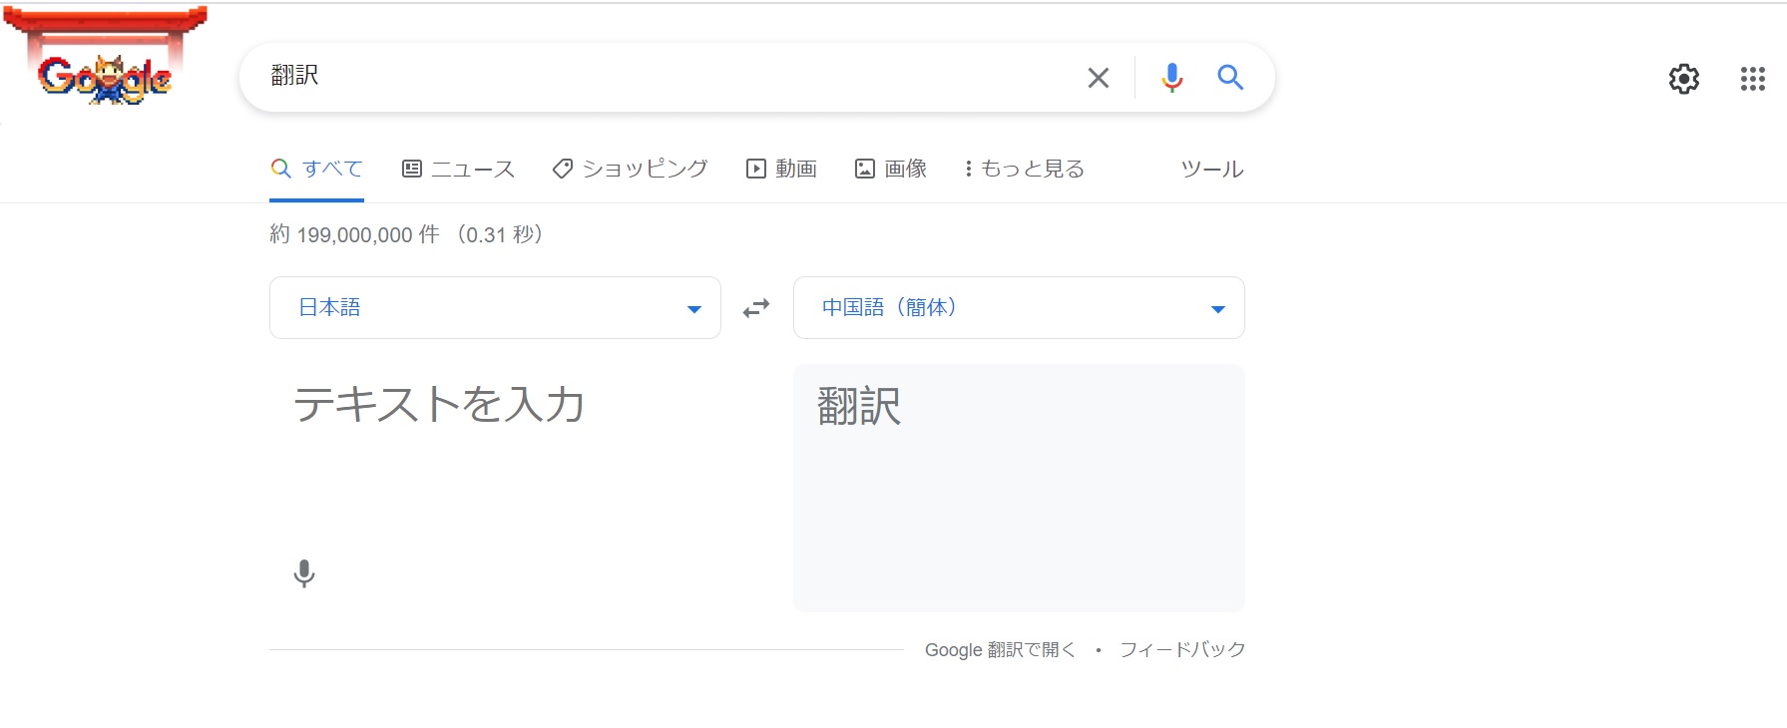Open the settings gear icon
Screen dimensions: 1787x728
click(1683, 79)
